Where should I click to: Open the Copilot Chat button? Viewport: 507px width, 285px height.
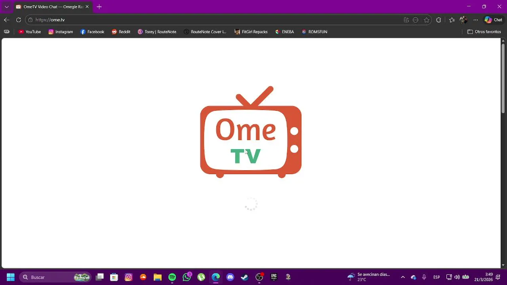(494, 20)
